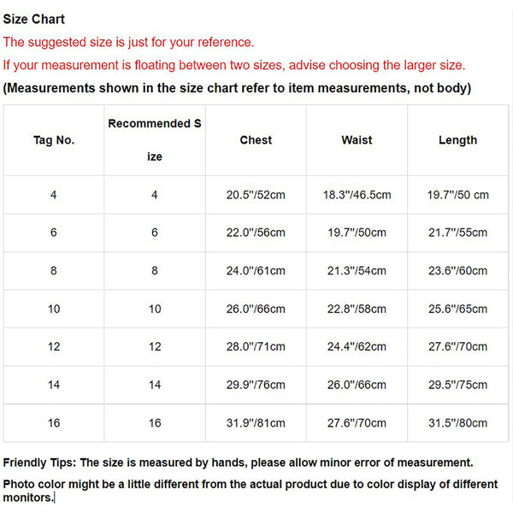Click the red suggested size reference line
513x513 pixels.
(128, 42)
